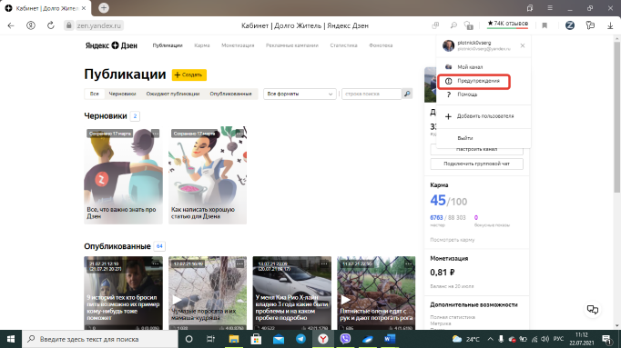The width and height of the screenshot is (621, 348).
Task: Click the plotnick0vserg profile avatar
Action: pos(448,45)
